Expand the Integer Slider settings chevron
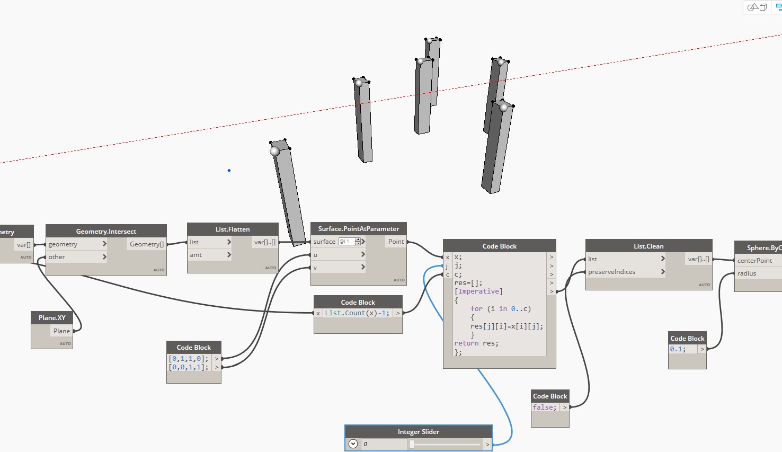Viewport: 782px width, 452px height. click(353, 444)
